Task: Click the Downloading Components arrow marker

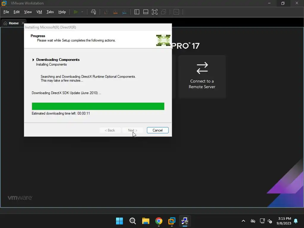Action: [33, 60]
